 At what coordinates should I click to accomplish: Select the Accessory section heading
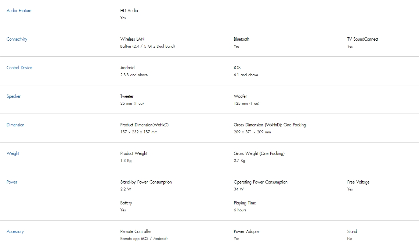(x=15, y=232)
